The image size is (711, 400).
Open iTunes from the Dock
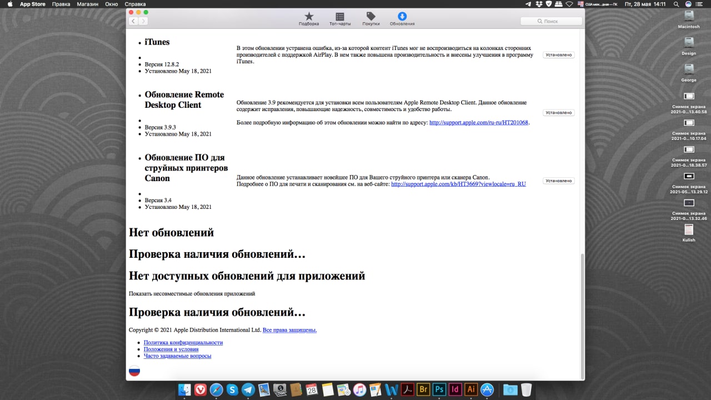point(360,389)
